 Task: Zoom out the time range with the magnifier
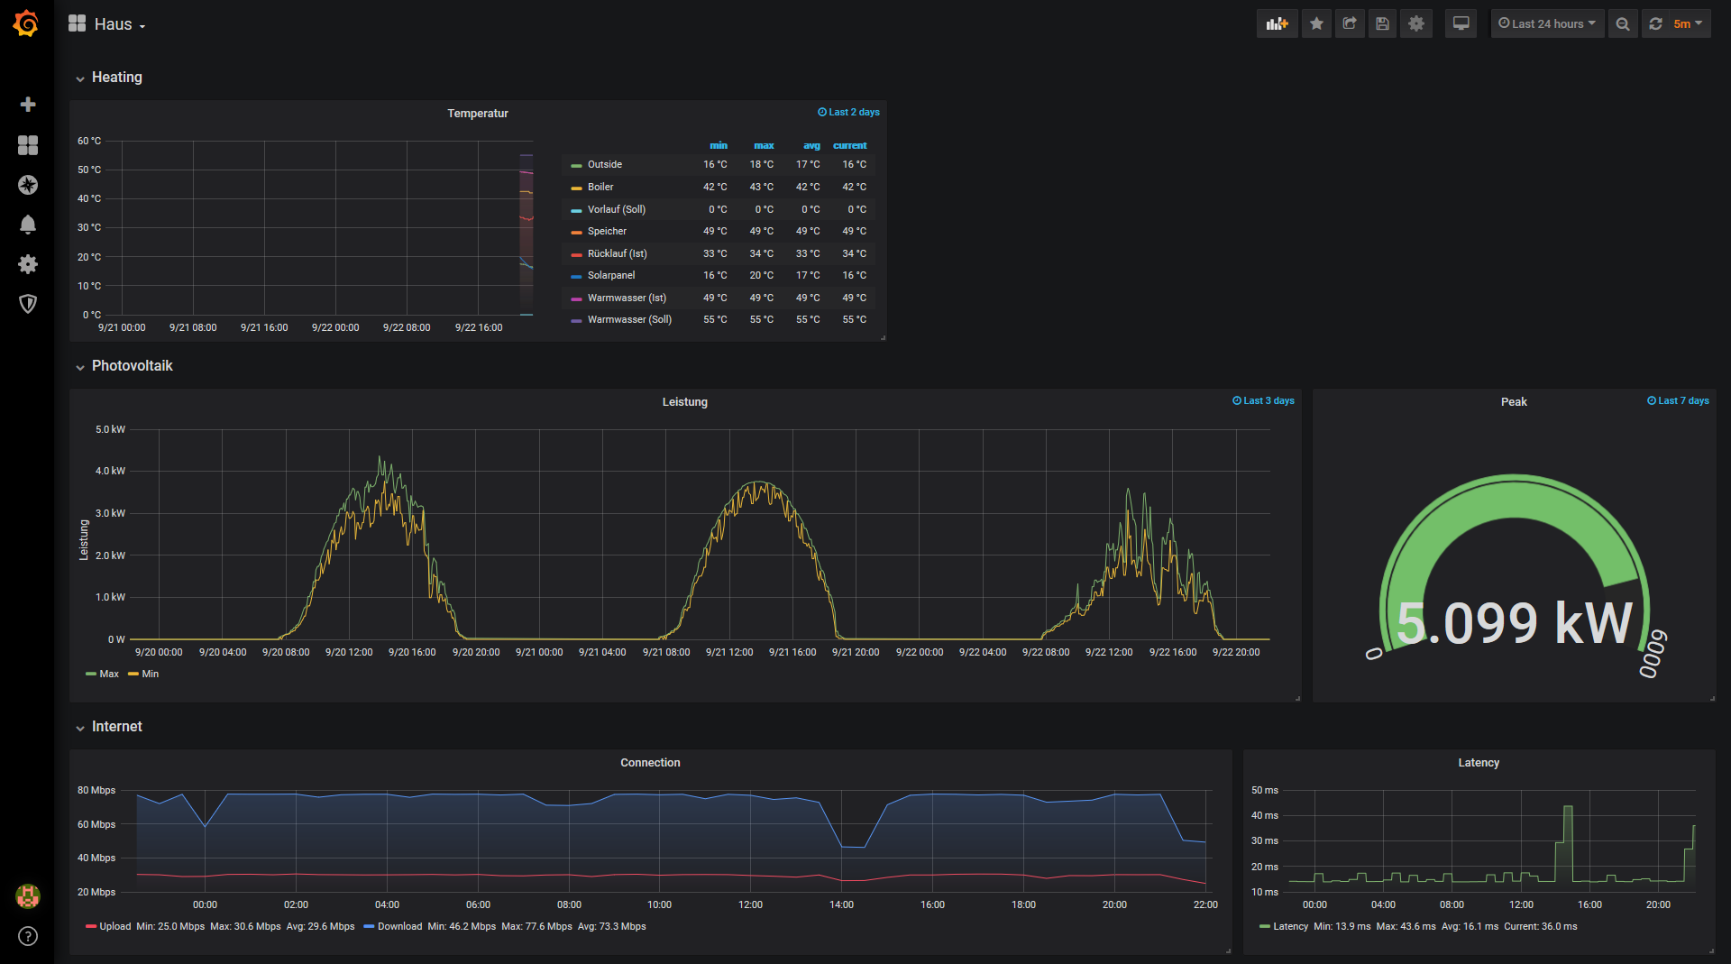pyautogui.click(x=1623, y=23)
